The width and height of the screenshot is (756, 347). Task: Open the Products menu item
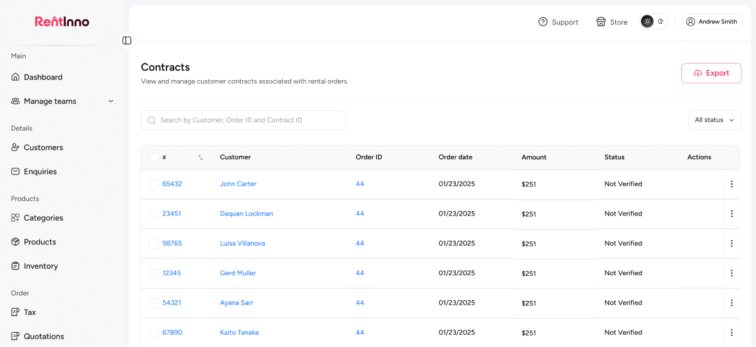pos(40,242)
